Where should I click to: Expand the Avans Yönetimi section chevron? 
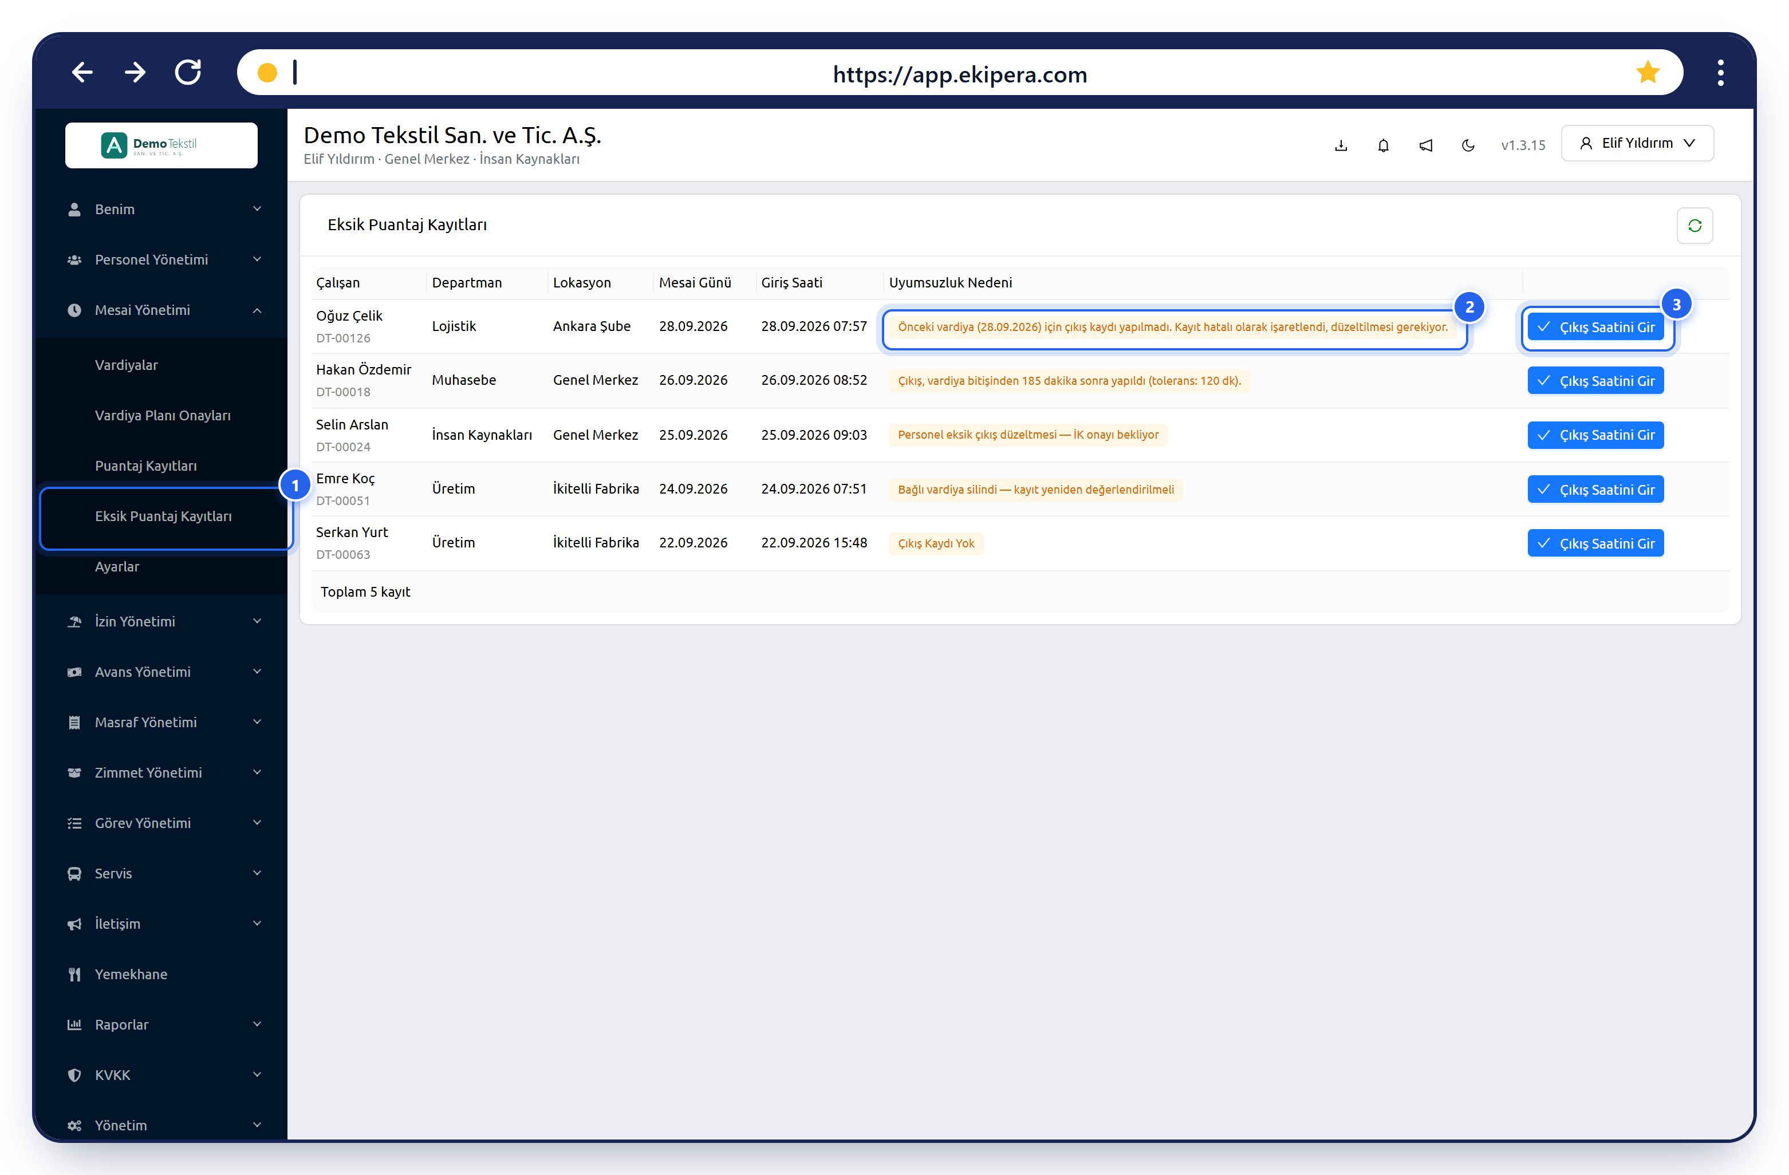tap(257, 671)
